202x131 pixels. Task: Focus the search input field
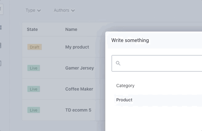point(160,63)
